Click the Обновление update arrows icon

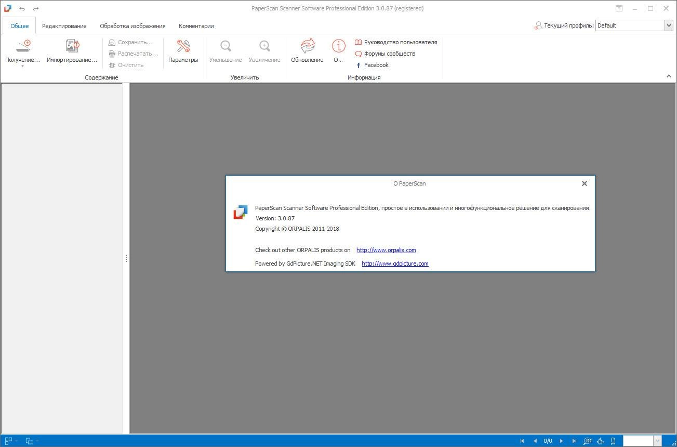[308, 46]
